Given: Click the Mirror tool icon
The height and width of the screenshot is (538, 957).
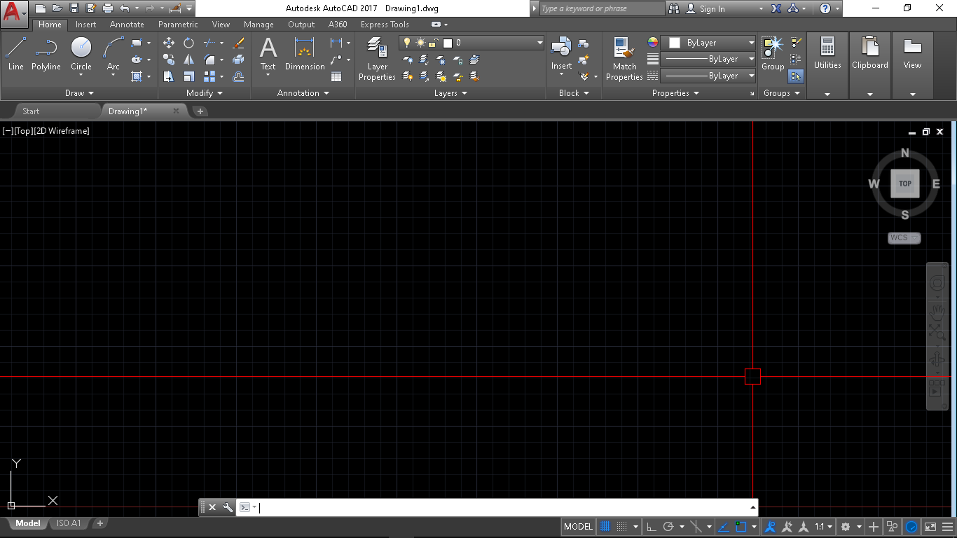Looking at the screenshot, I should [188, 60].
